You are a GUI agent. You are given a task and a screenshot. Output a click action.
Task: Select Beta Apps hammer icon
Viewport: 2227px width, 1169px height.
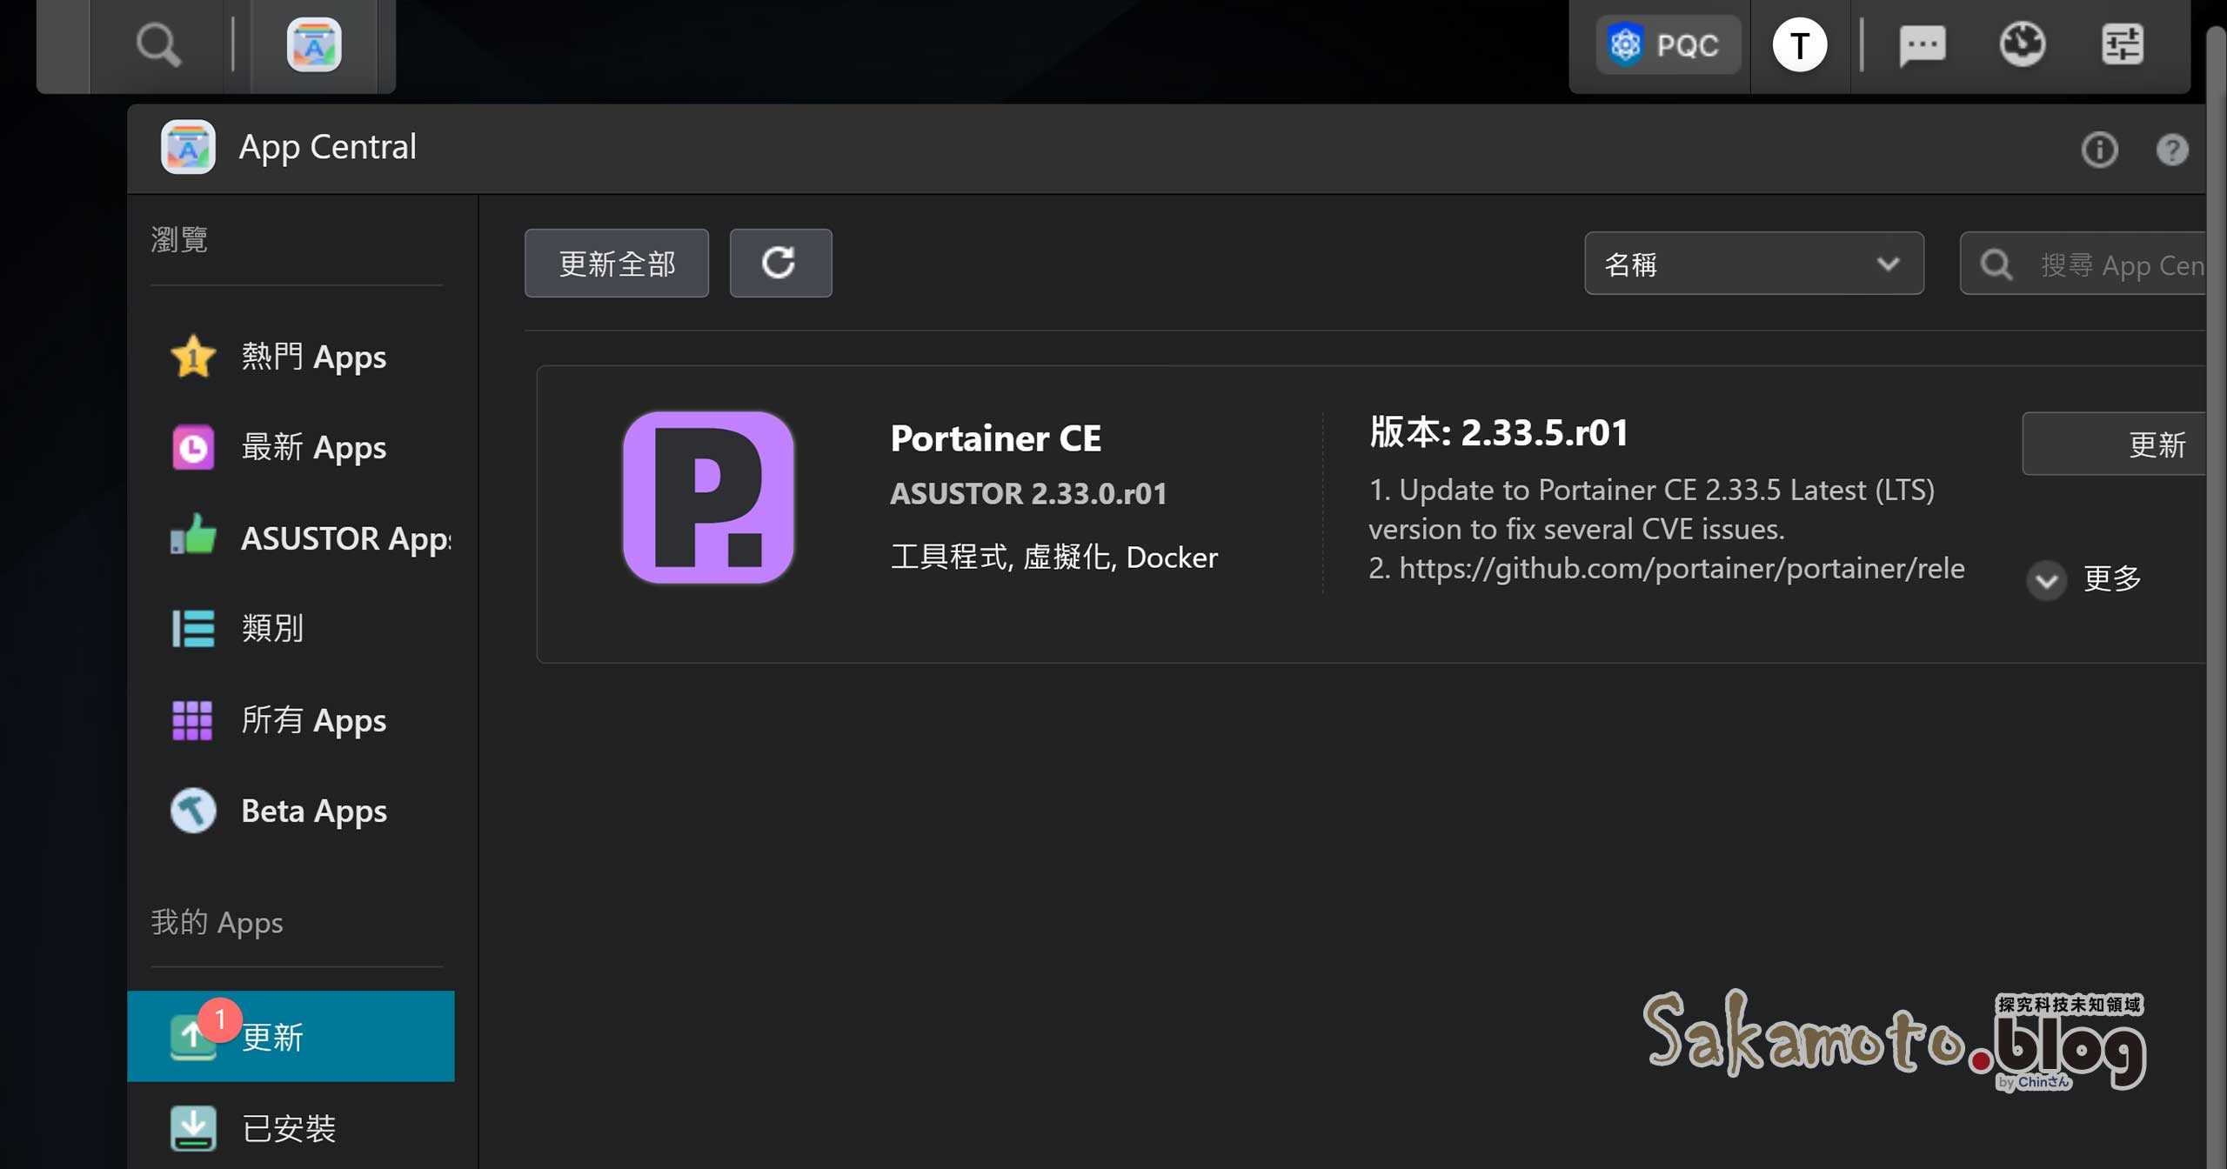(x=192, y=810)
